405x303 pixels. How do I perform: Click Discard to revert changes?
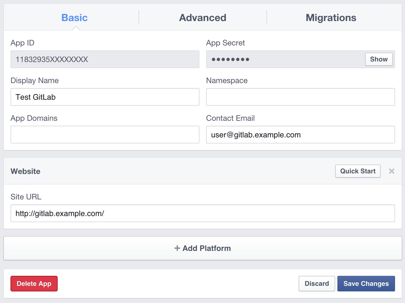point(317,284)
